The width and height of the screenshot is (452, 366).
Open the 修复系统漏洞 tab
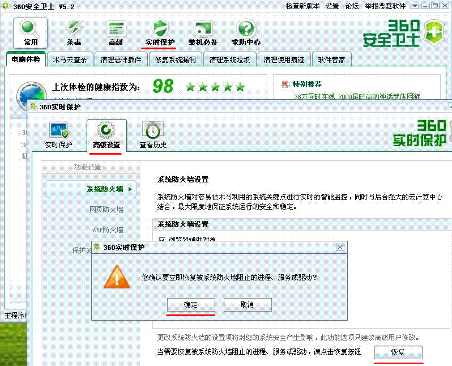175,59
